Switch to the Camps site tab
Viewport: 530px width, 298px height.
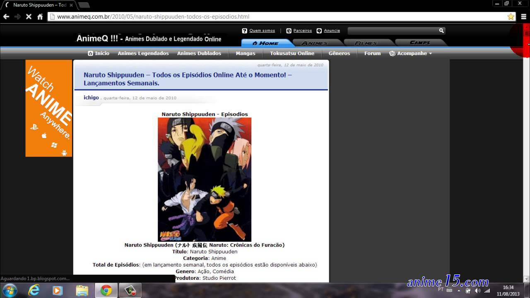pos(420,43)
